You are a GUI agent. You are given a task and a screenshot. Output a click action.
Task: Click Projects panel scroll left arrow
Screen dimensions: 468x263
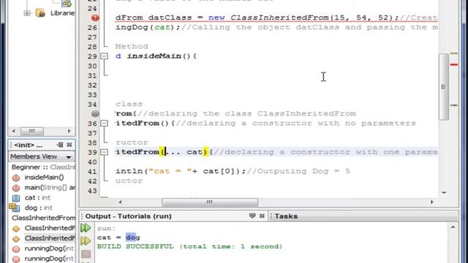[13, 131]
